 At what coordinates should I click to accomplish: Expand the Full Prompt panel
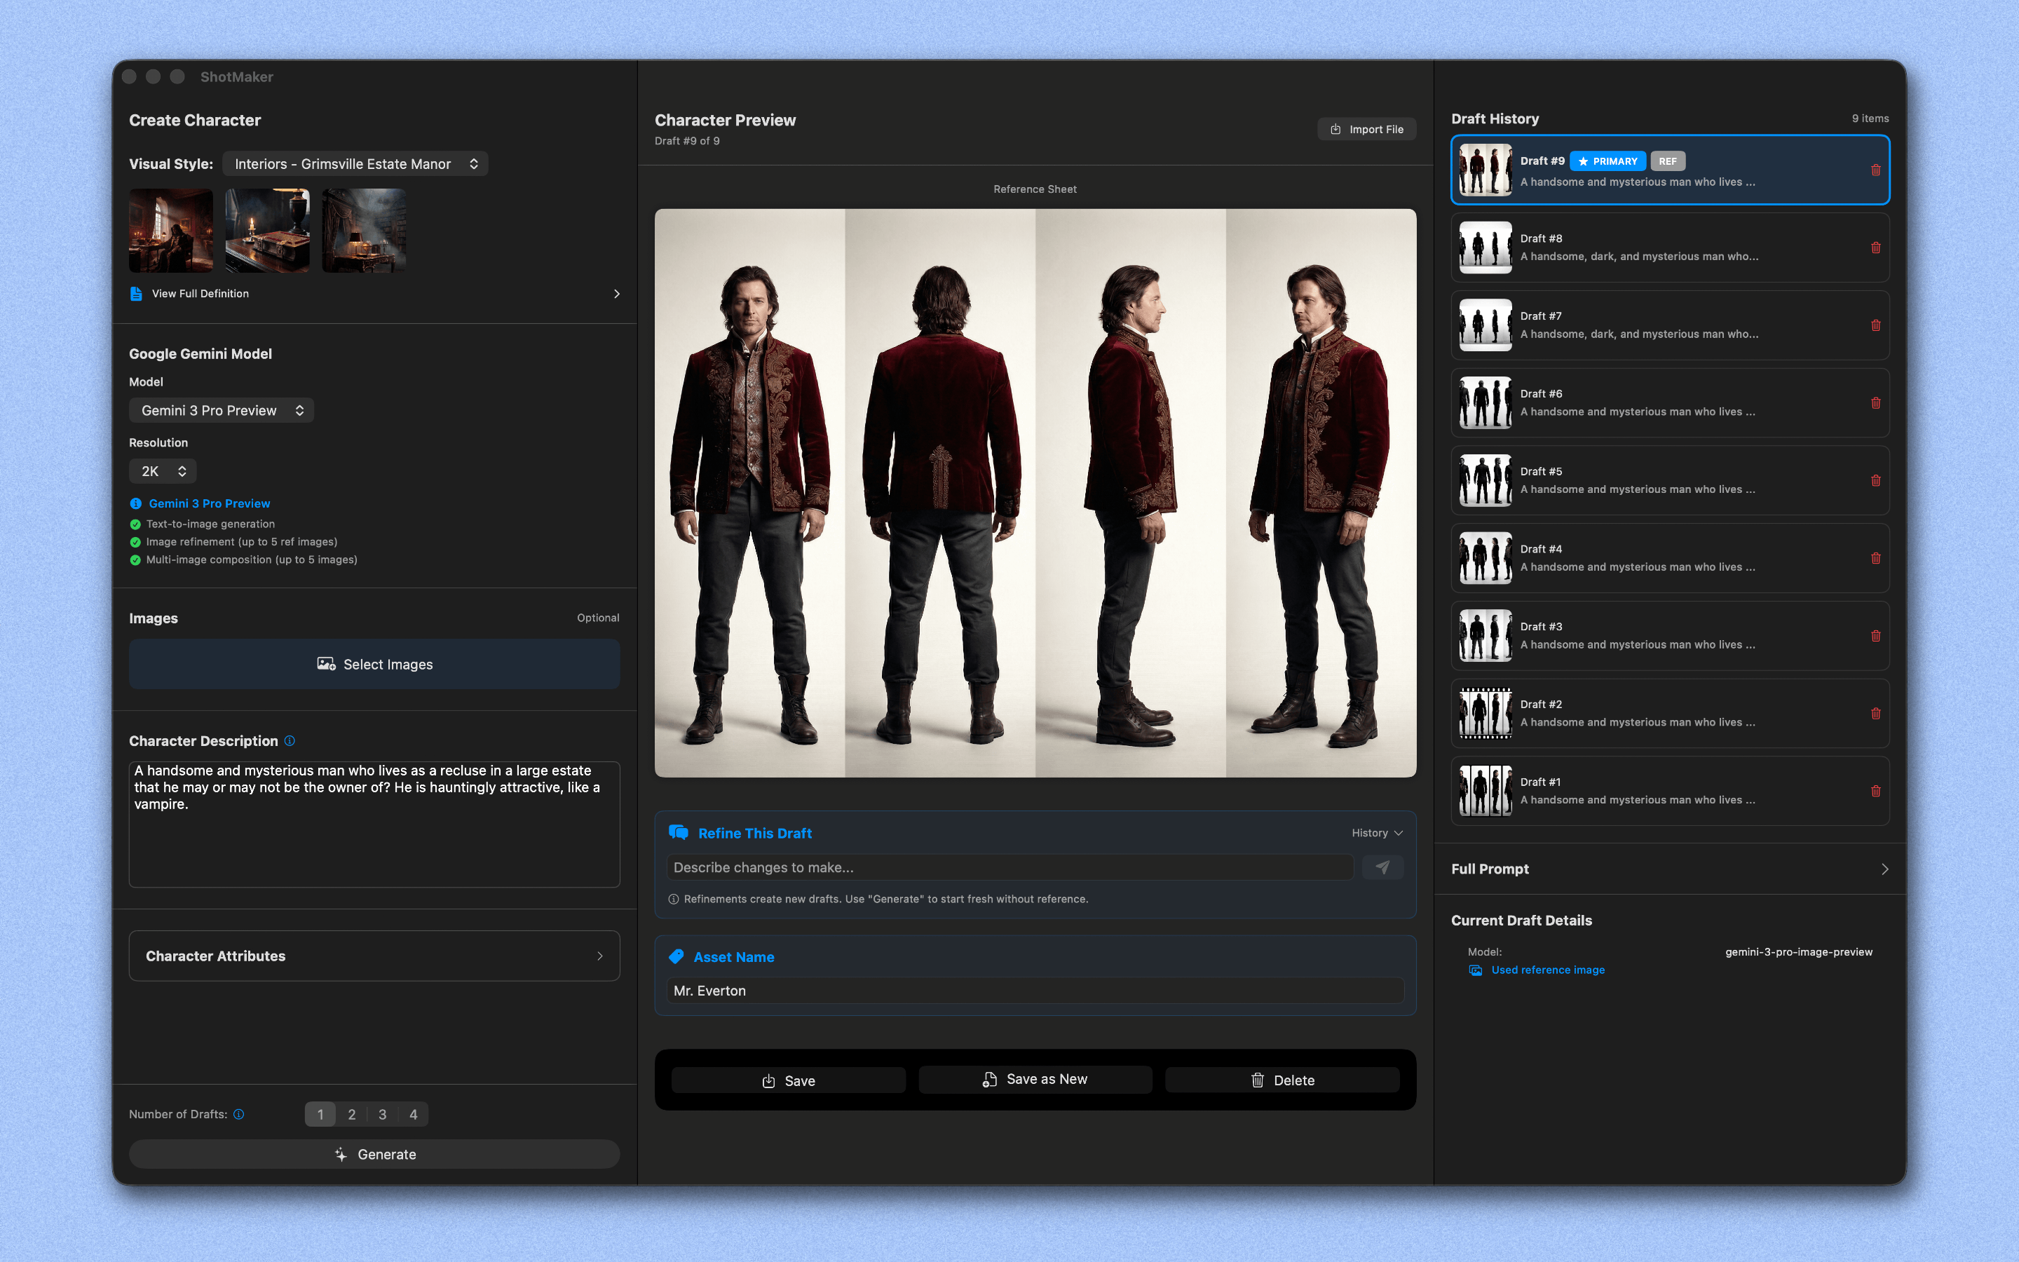tap(1668, 868)
